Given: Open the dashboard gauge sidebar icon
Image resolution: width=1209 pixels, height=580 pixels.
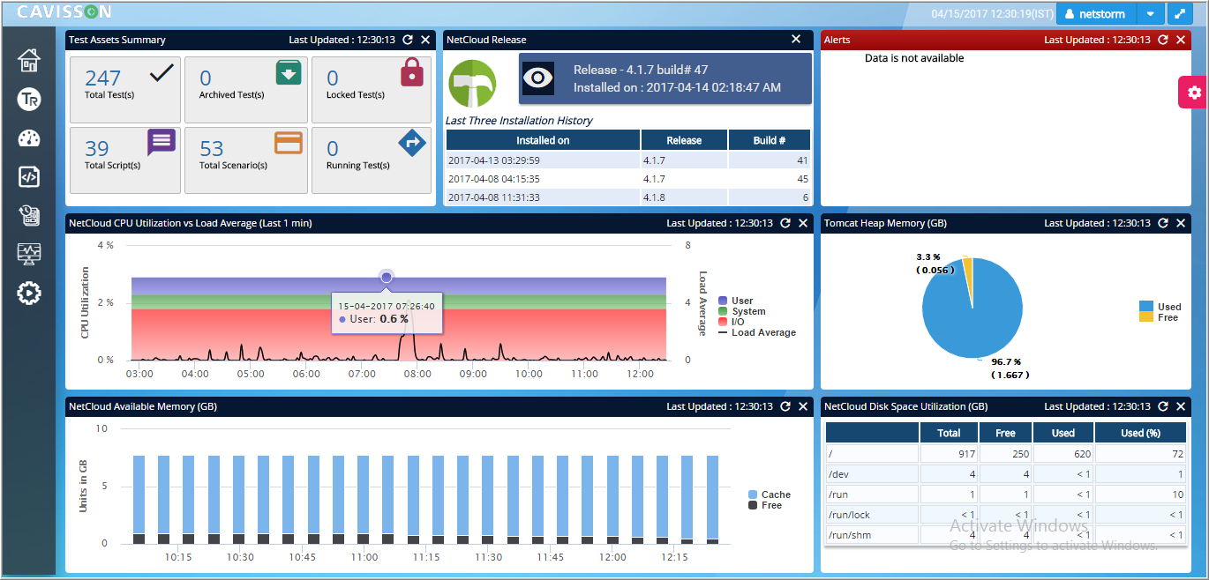Looking at the screenshot, I should [29, 138].
